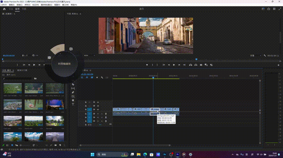Select the Pen tool in timeline toolbar
Viewport: 283px width, 158px height.
coord(73,92)
